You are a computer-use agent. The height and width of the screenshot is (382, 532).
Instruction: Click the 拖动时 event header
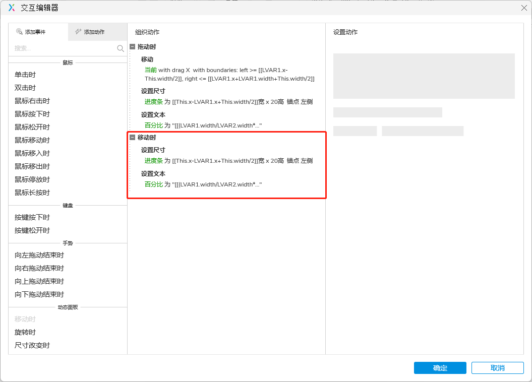[x=147, y=47]
